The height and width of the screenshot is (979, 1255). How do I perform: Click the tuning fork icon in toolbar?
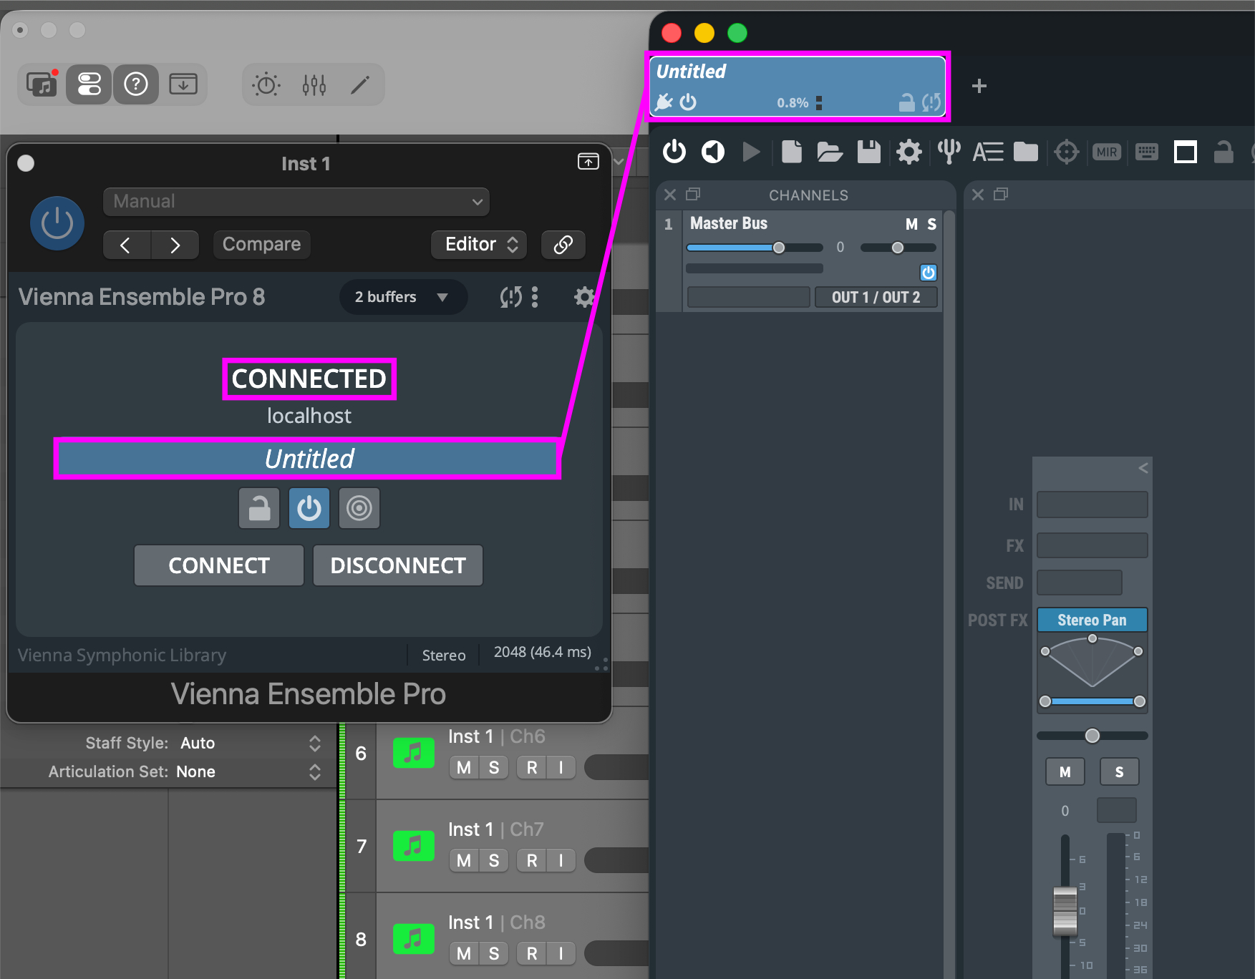coord(949,152)
